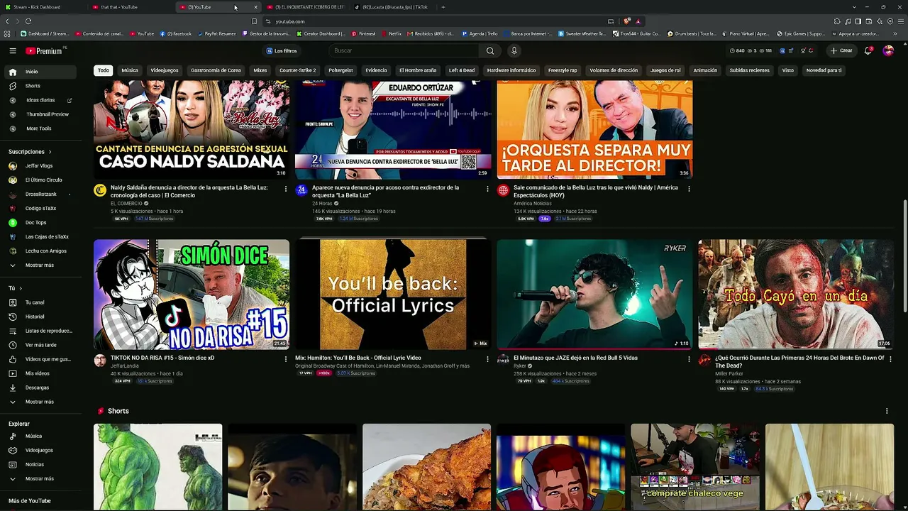
Task: Filter feed by Freestyle rap
Action: [563, 70]
